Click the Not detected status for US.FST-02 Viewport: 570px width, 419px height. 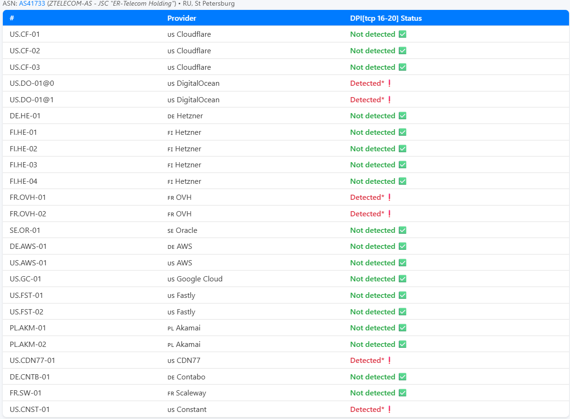(372, 312)
